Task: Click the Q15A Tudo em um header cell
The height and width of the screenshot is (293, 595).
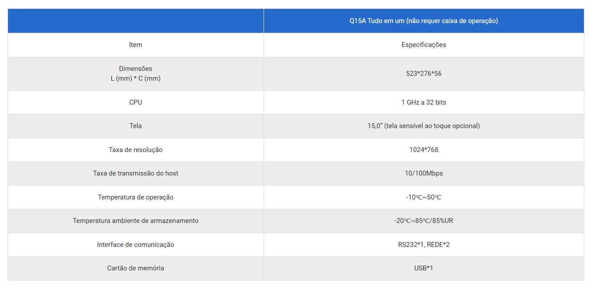Action: pos(423,21)
